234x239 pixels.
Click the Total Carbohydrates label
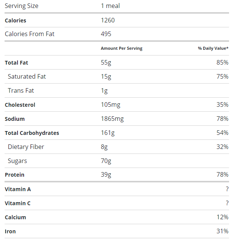[32, 133]
